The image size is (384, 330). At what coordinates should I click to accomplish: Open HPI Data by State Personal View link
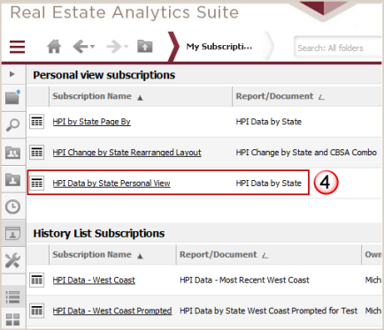click(x=111, y=184)
